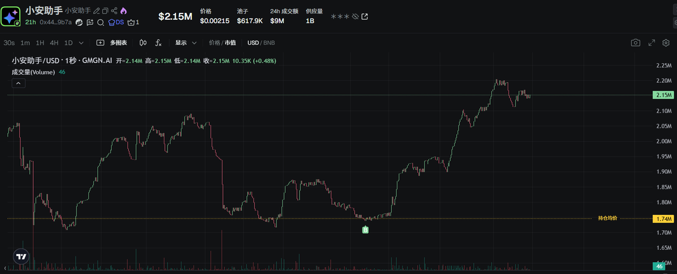Select the 1H timeframe
Viewport: 677px width, 274px height.
coord(40,43)
